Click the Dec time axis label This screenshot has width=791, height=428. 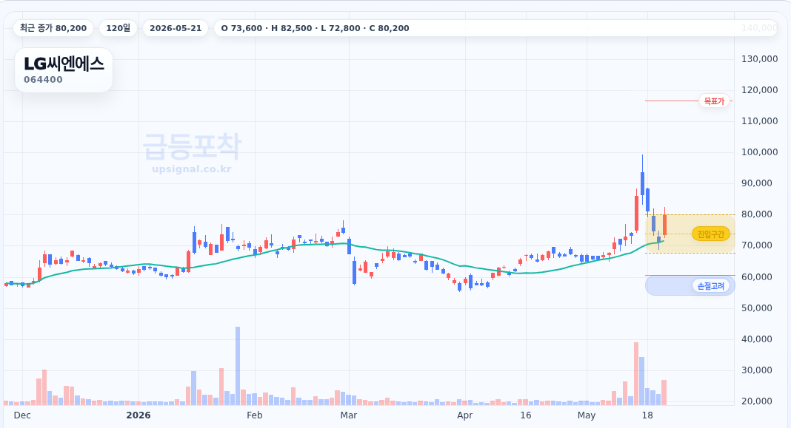coord(22,415)
